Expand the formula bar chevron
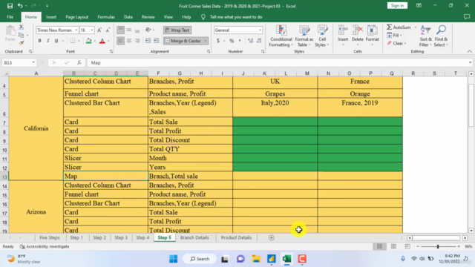Viewport: 475px width, 267px height. [470, 62]
